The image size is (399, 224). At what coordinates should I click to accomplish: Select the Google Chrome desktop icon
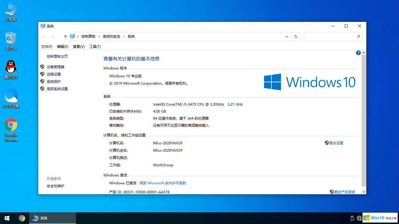coord(11,130)
